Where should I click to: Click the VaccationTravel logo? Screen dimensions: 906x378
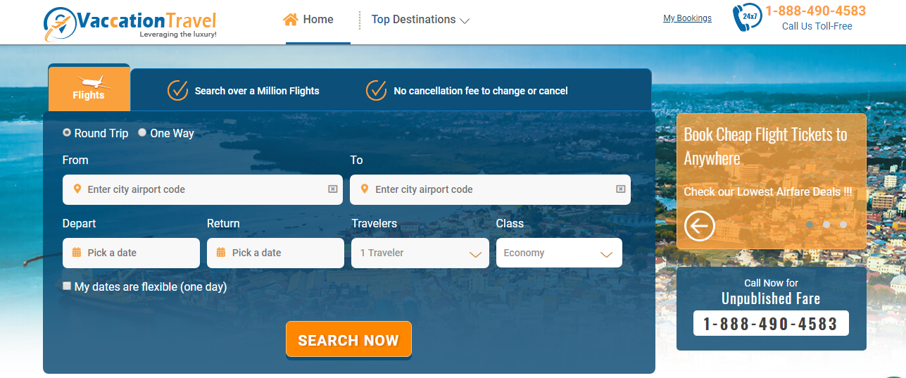[130, 23]
